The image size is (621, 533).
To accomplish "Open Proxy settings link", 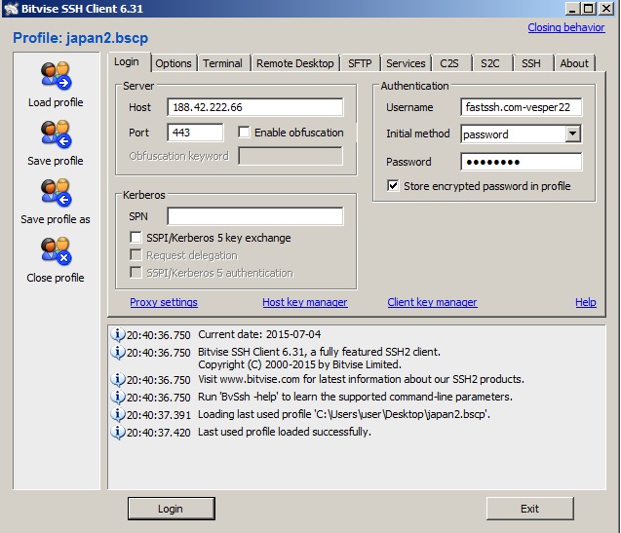I will 164,302.
